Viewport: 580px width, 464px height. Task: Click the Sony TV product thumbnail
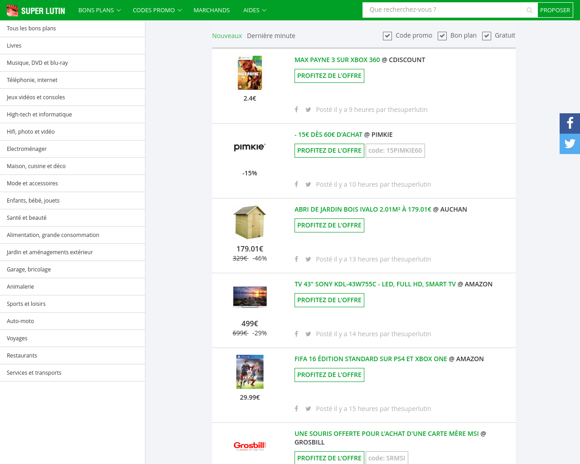click(250, 297)
